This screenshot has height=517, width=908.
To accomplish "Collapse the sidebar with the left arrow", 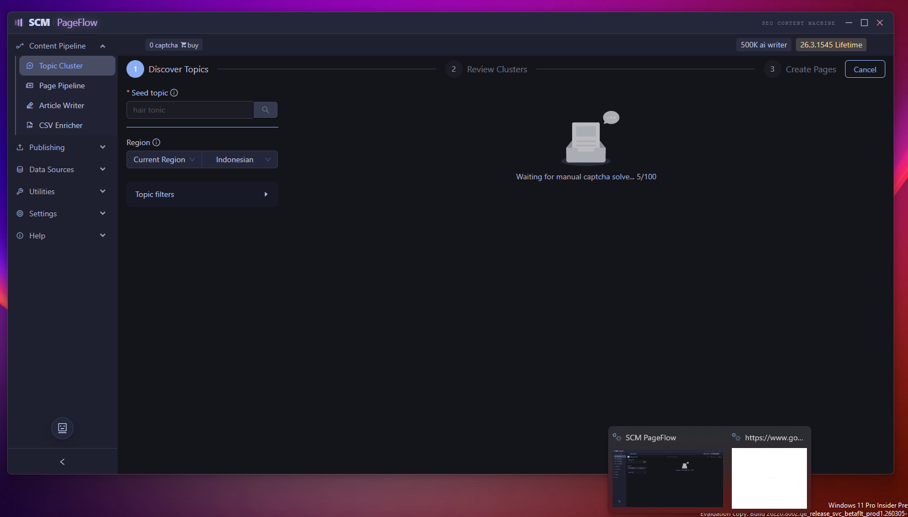I will pos(62,462).
